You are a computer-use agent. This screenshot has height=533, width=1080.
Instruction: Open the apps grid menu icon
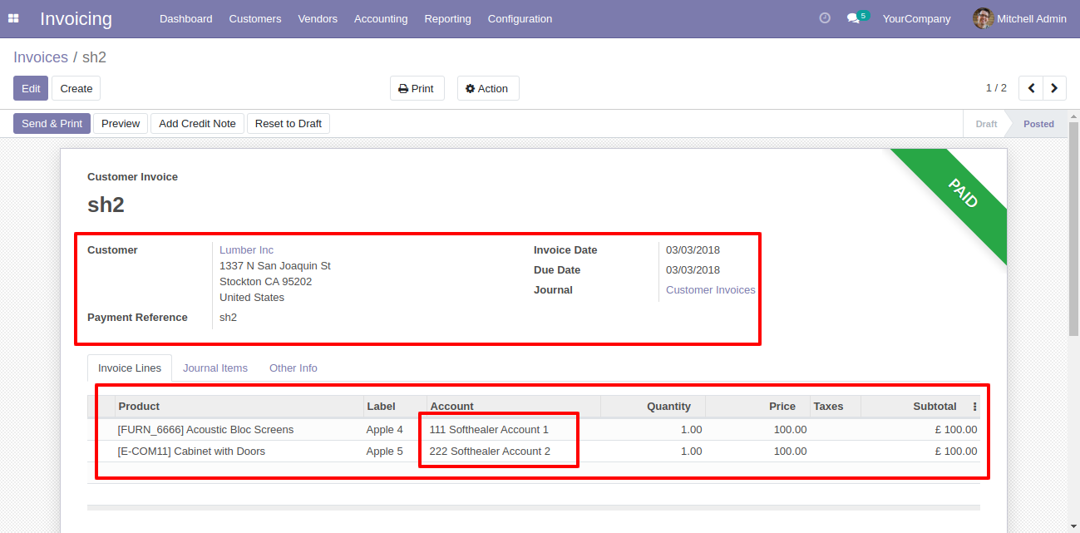[13, 18]
